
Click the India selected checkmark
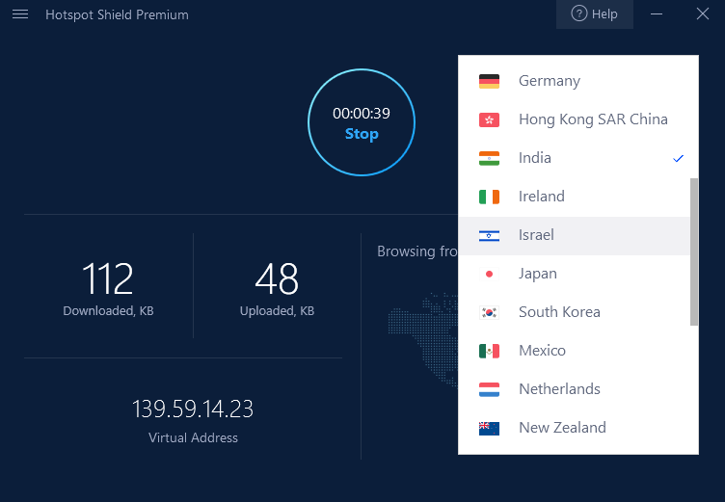[678, 159]
